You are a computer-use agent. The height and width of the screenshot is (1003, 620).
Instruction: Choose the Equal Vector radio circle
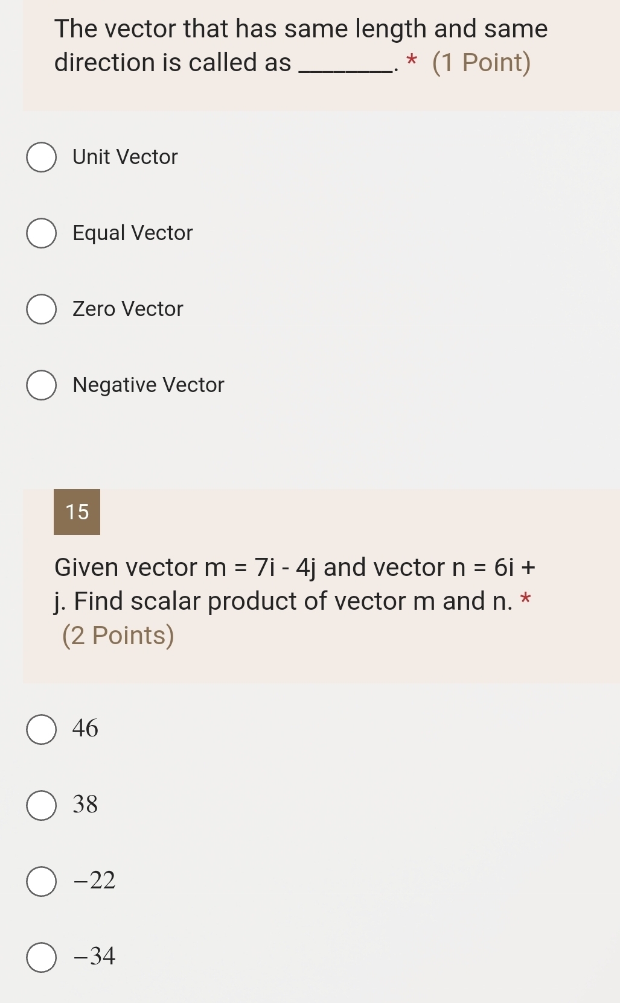pyautogui.click(x=42, y=233)
